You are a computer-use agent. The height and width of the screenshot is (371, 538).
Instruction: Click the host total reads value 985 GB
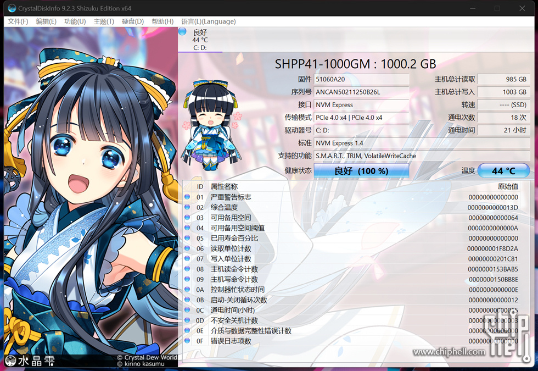click(503, 79)
